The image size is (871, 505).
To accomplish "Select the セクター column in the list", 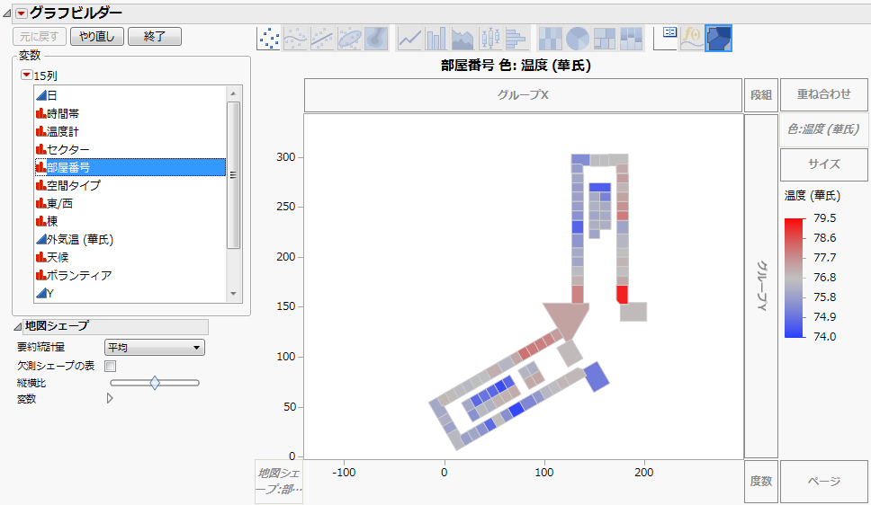I will [x=130, y=149].
